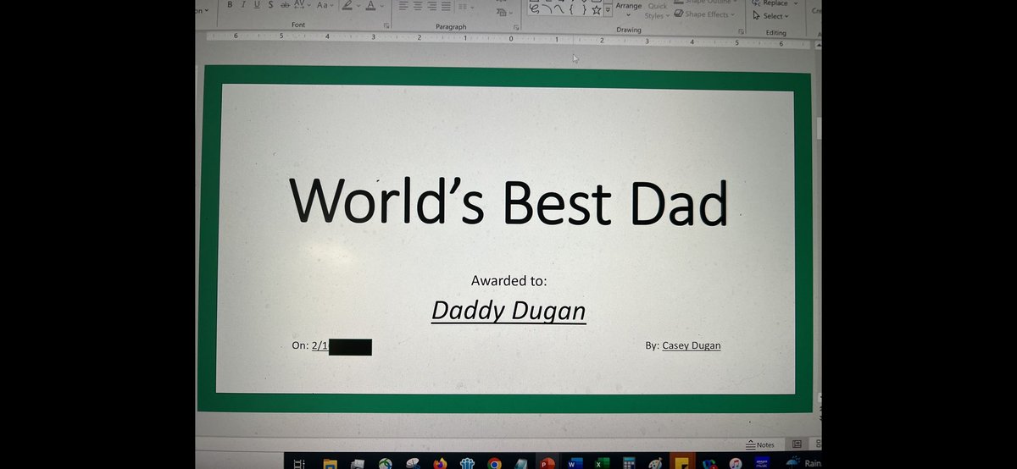Switch to Normal view
The image size is (1017, 469).
click(x=797, y=444)
